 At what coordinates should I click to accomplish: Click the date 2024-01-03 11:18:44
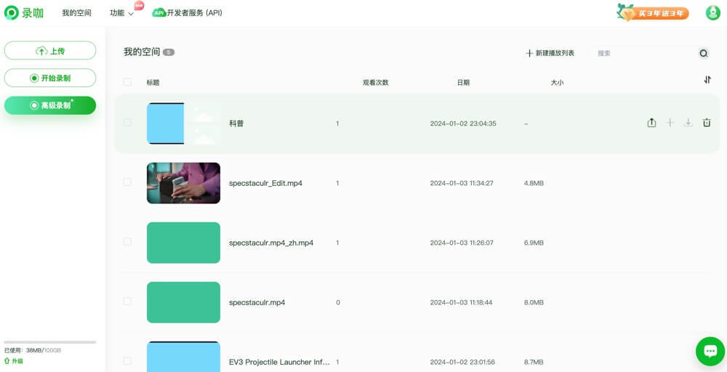(x=462, y=302)
